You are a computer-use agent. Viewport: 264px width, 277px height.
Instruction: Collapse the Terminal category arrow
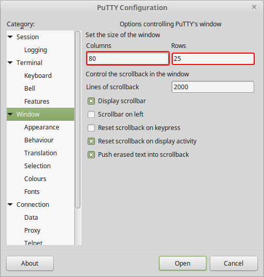(x=10, y=63)
